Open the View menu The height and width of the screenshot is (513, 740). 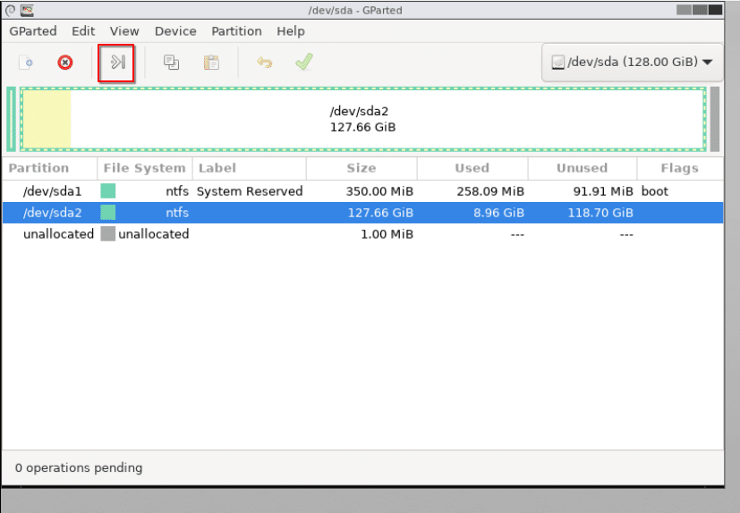click(x=124, y=30)
